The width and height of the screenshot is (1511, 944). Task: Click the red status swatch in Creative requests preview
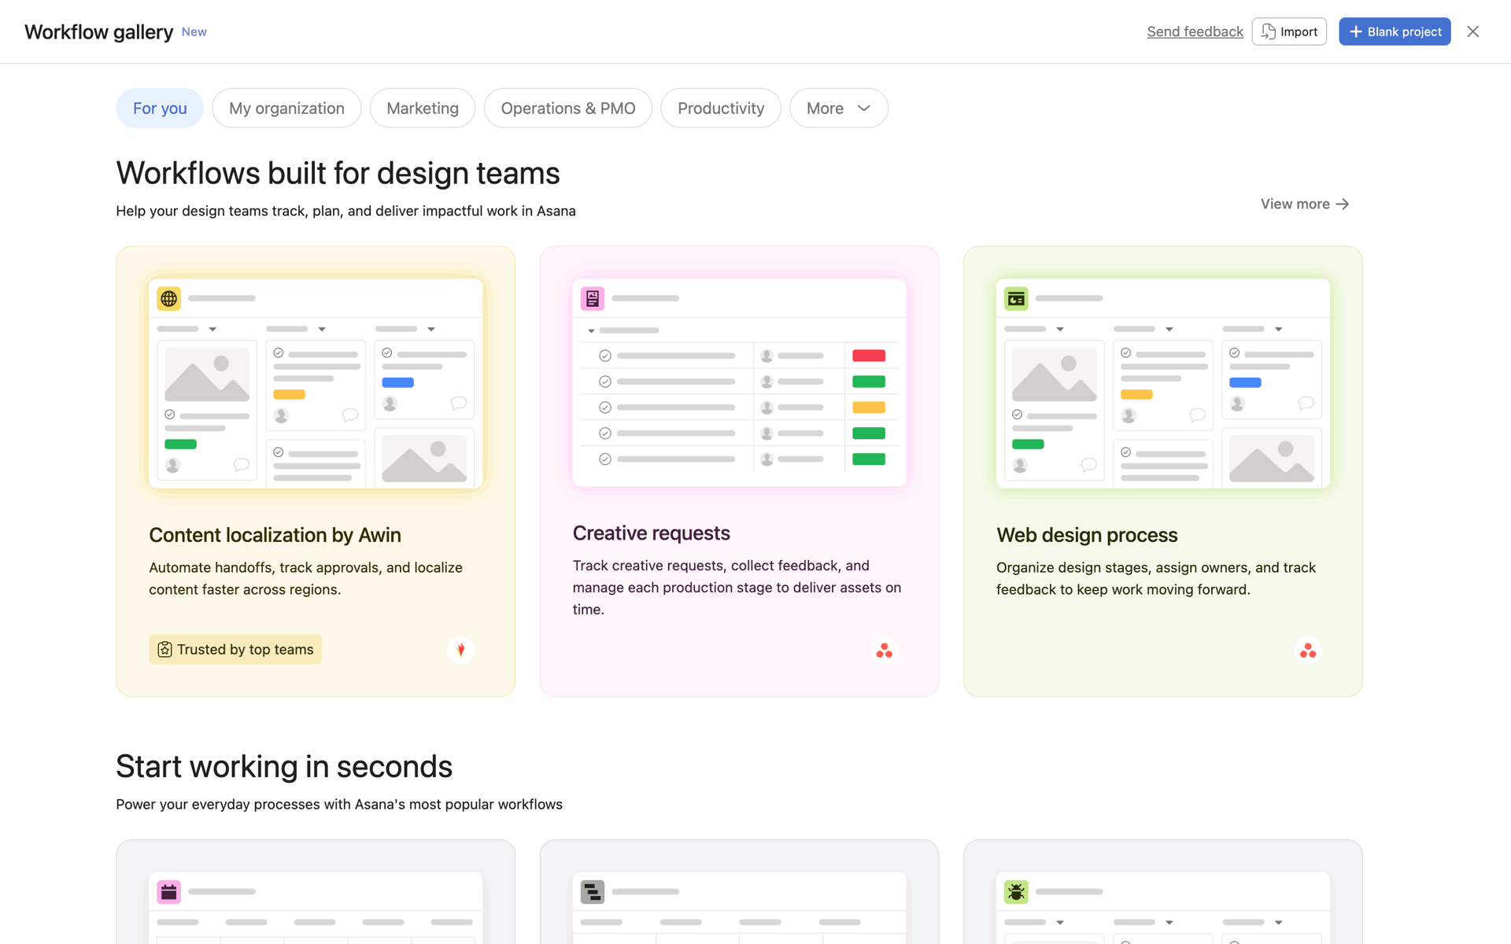click(869, 356)
